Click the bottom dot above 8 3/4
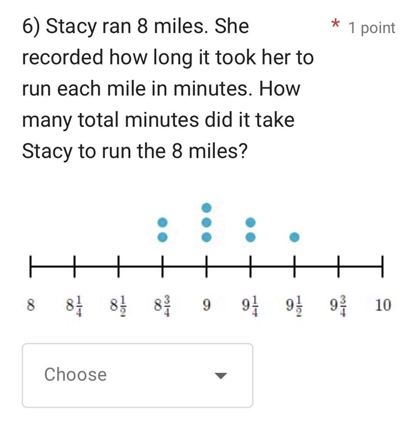 [162, 237]
